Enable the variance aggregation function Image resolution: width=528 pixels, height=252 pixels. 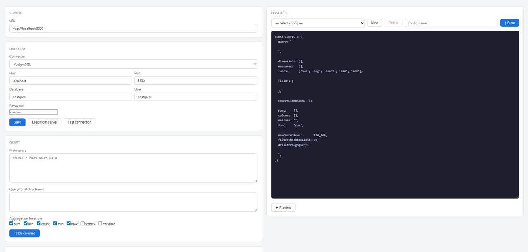click(x=100, y=223)
